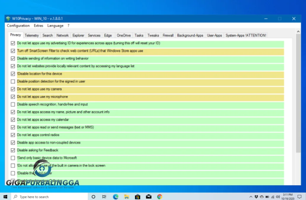Screen dimensions: 306x200
Task: Toggle Disable asking for Feedback checkbox
Action: click(13, 150)
